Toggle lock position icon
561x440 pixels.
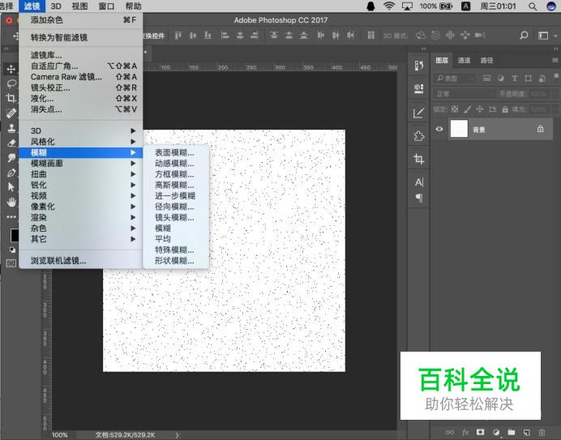click(479, 109)
